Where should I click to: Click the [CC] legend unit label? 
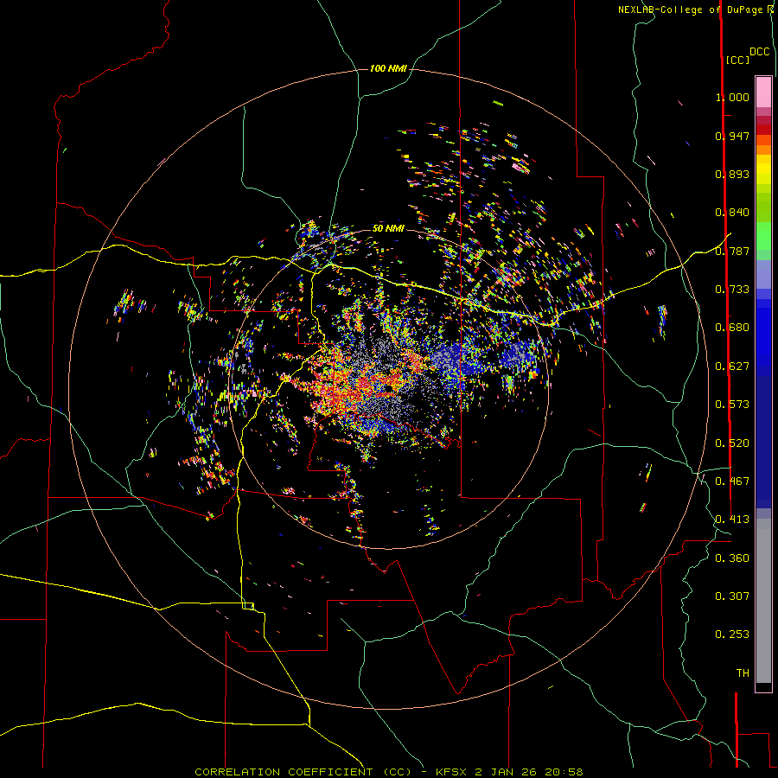pyautogui.click(x=737, y=60)
